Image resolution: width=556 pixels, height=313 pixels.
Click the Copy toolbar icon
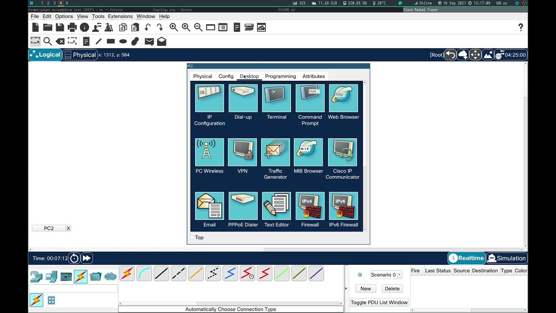(123, 27)
